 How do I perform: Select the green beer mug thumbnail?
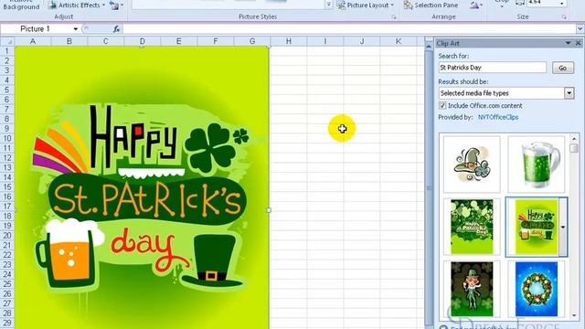(x=537, y=164)
